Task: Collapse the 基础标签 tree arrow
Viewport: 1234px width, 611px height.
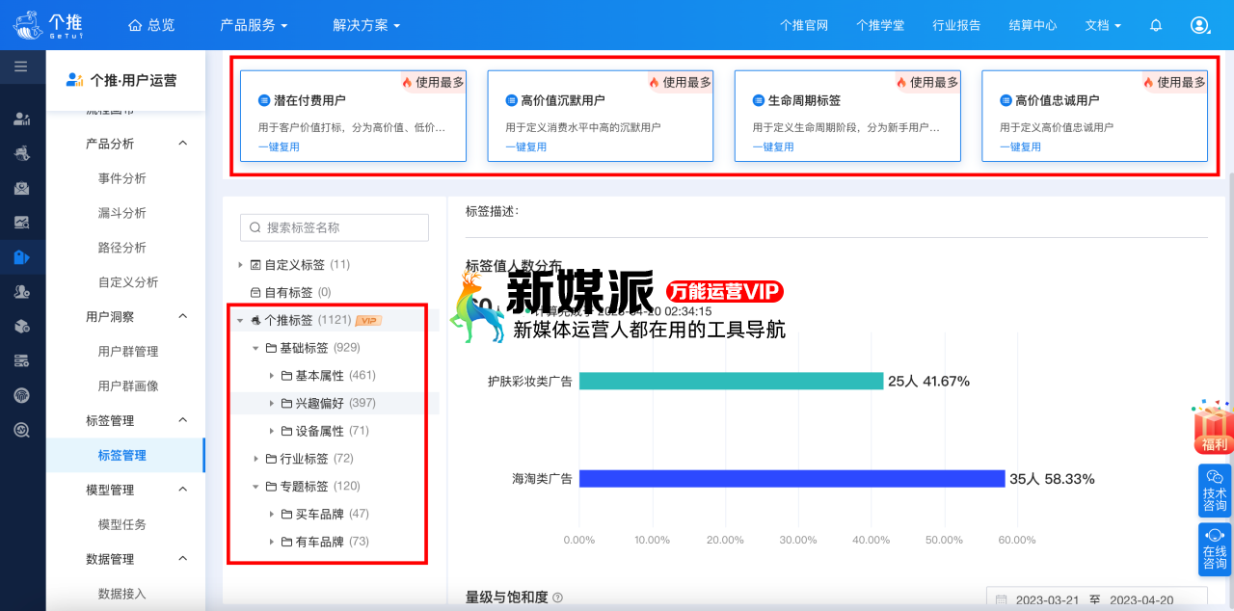Action: click(255, 348)
